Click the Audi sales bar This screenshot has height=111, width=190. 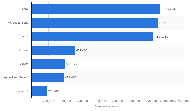pyautogui.click(x=92, y=37)
